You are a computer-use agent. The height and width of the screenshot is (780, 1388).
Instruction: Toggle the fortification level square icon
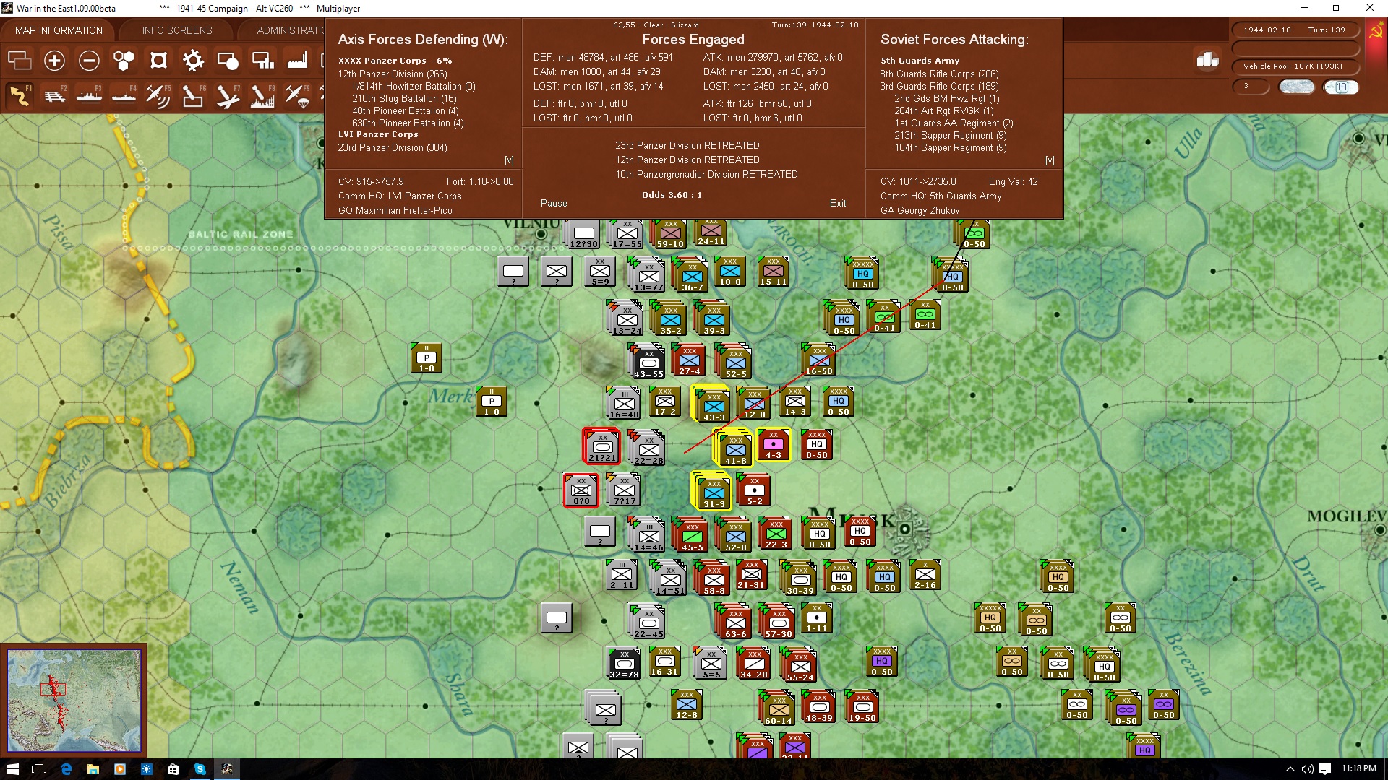pos(158,61)
